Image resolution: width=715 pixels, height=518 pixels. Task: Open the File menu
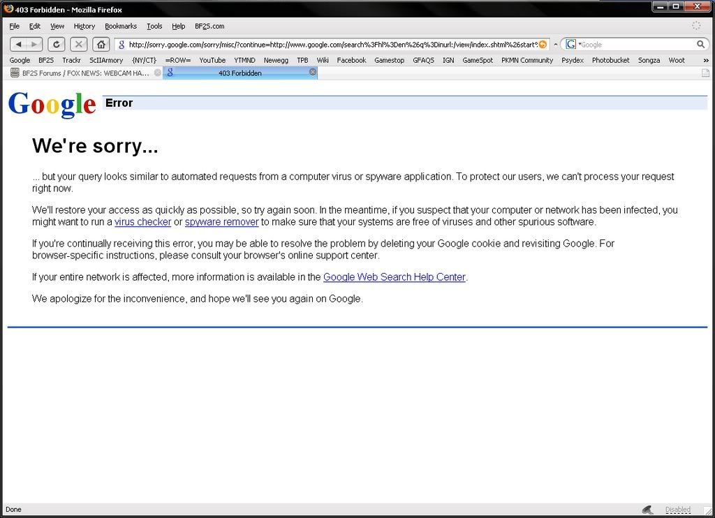pos(14,26)
